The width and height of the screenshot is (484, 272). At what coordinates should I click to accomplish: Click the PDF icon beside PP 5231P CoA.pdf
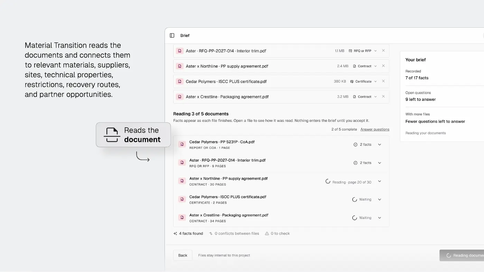(182, 145)
